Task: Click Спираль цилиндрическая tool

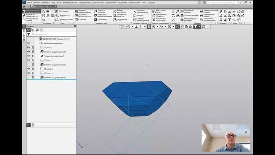Action: click(x=141, y=20)
